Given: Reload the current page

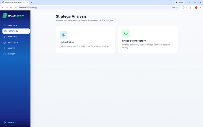Looking at the screenshot, I should [x=11, y=8].
